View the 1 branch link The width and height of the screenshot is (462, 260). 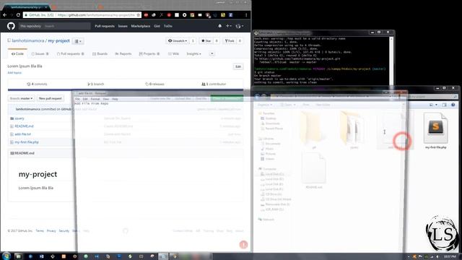coord(96,84)
